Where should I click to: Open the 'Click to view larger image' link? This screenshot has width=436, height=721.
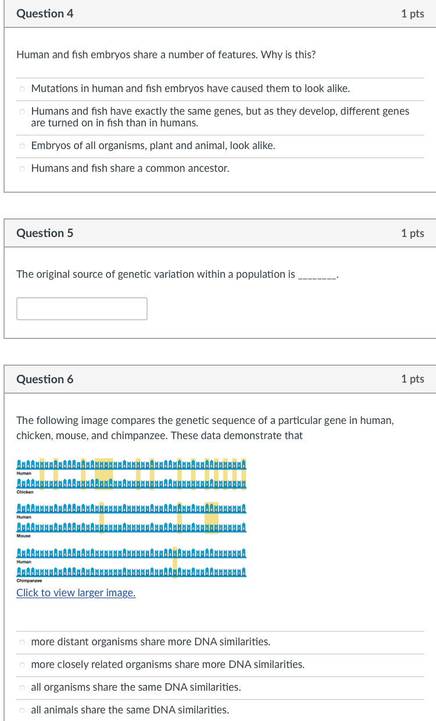click(x=76, y=593)
